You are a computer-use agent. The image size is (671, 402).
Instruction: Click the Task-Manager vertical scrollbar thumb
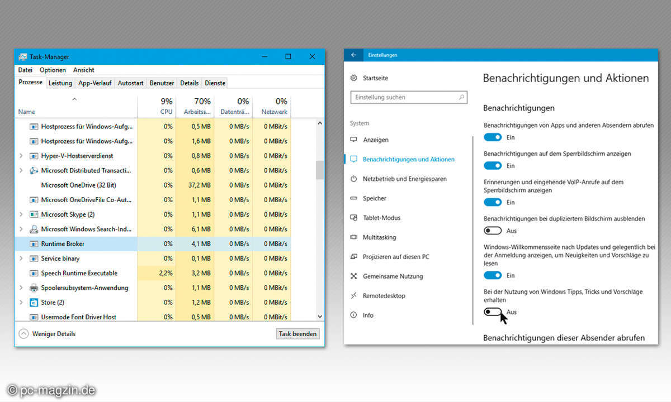coord(320,170)
